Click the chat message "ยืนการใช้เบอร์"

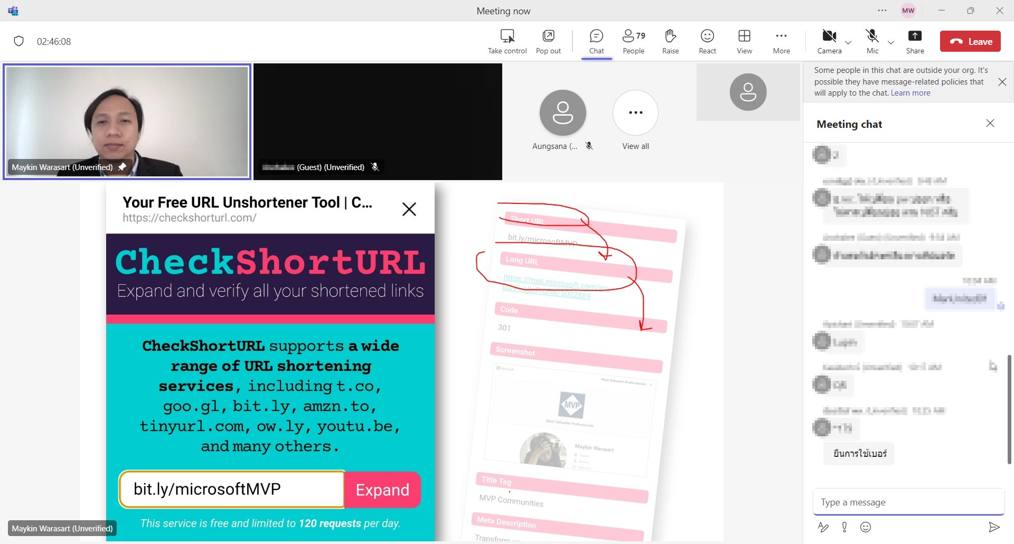click(x=860, y=453)
